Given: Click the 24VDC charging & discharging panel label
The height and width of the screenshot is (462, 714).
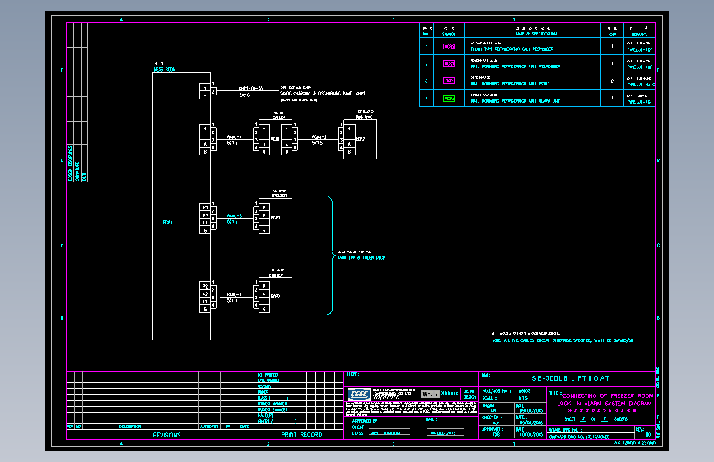Looking at the screenshot, I should 322,93.
